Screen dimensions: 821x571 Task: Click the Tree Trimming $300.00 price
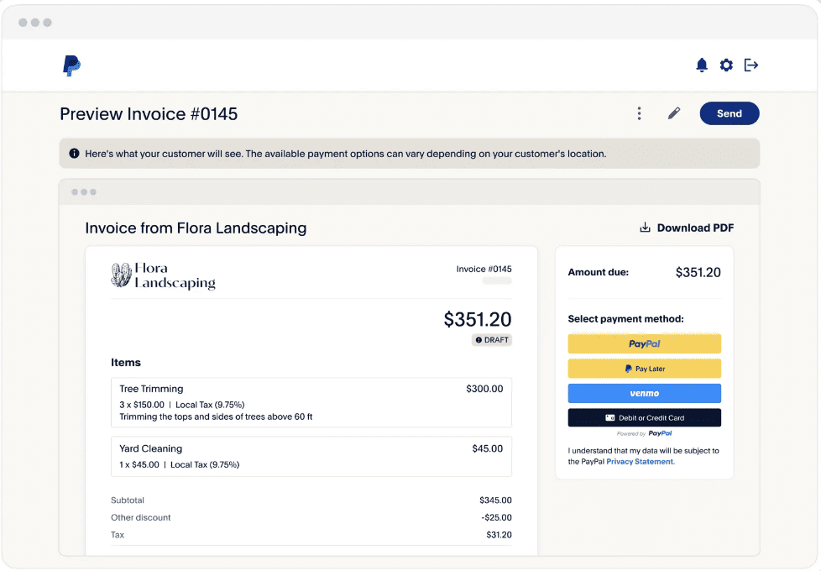tap(484, 389)
